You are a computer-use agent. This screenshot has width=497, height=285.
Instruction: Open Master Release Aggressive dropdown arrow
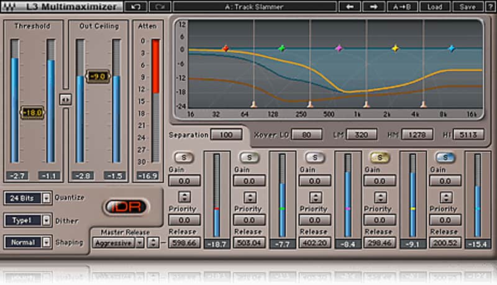pyautogui.click(x=139, y=243)
